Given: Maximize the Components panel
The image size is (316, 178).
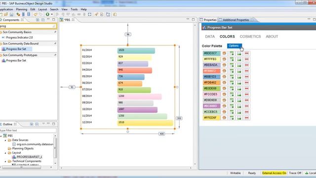Looking at the screenshot, I should [54, 20].
